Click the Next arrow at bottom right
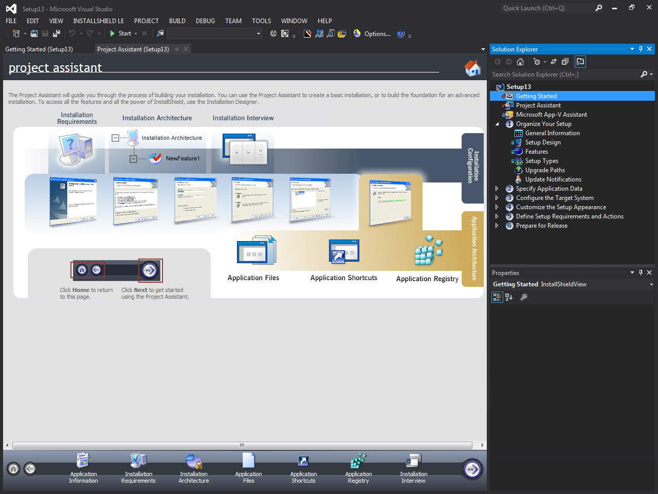 [x=472, y=469]
